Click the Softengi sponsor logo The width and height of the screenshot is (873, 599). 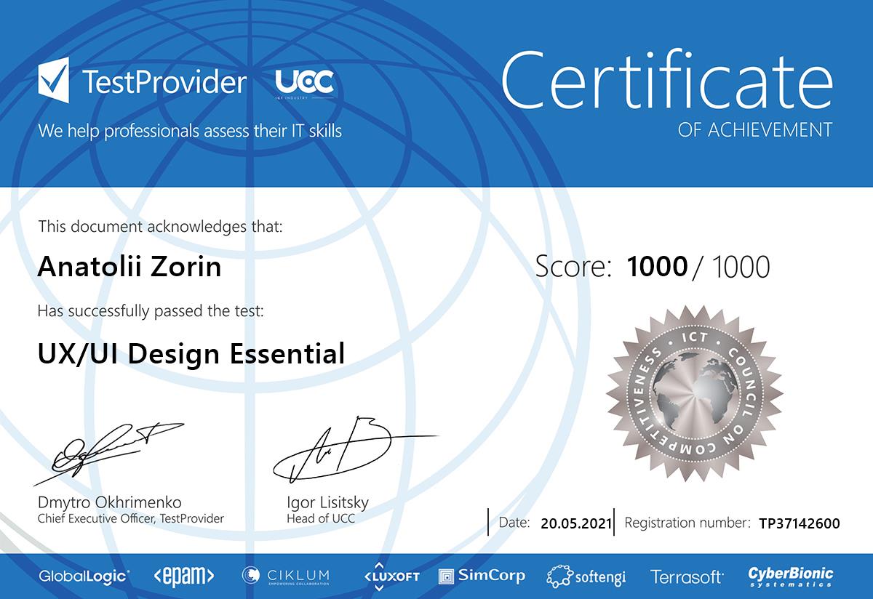586,577
